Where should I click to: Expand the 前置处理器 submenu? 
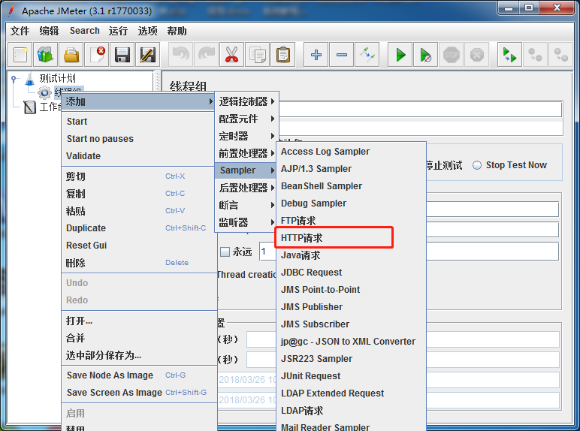246,153
